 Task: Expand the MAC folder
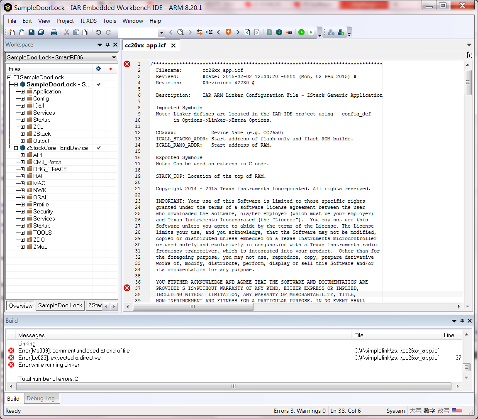[x=22, y=184]
